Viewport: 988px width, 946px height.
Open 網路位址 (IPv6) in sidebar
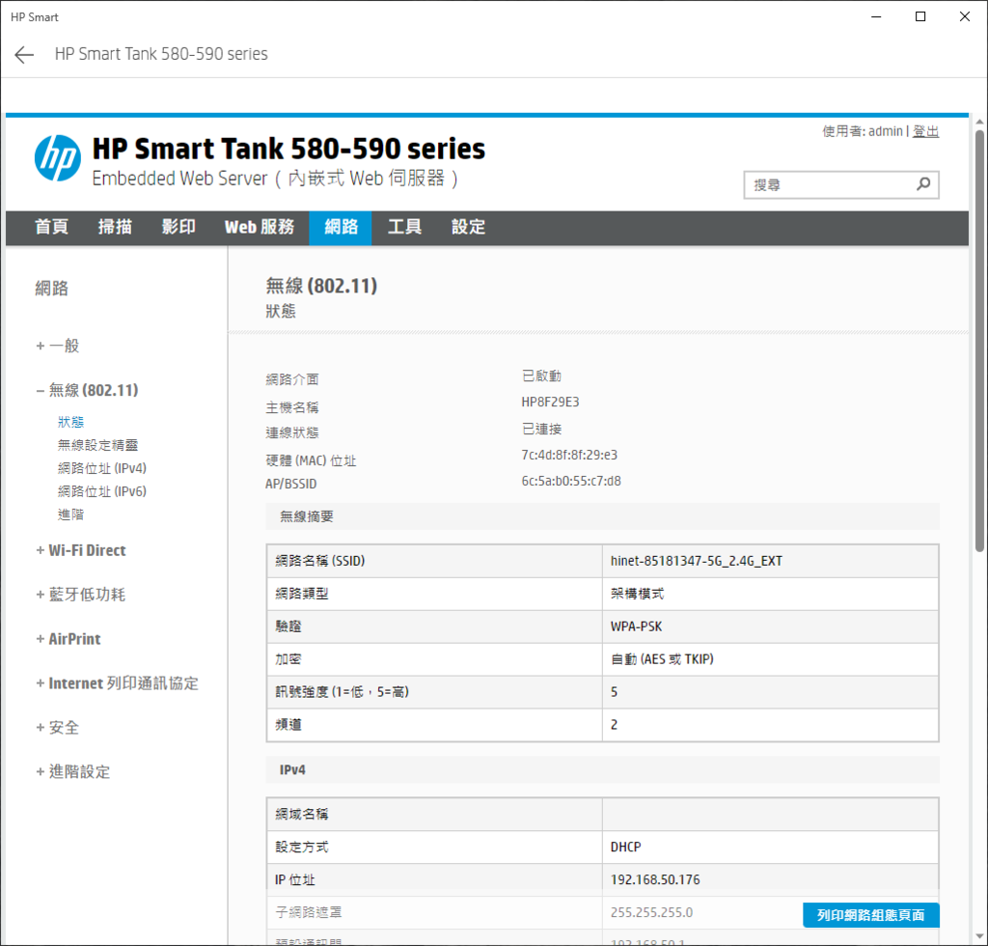(102, 491)
